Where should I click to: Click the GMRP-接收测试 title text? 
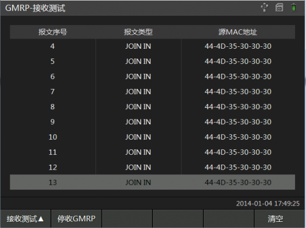[35, 8]
